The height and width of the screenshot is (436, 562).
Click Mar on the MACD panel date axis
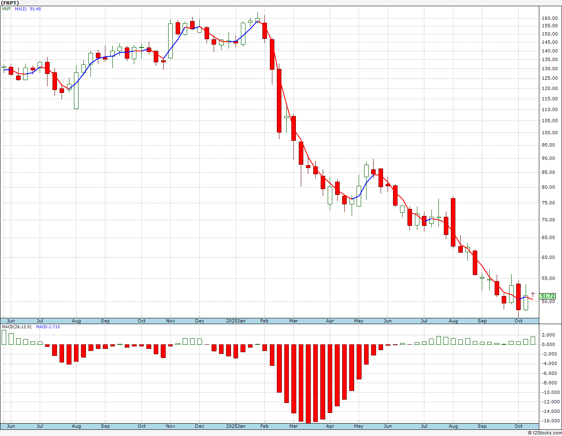[293, 426]
